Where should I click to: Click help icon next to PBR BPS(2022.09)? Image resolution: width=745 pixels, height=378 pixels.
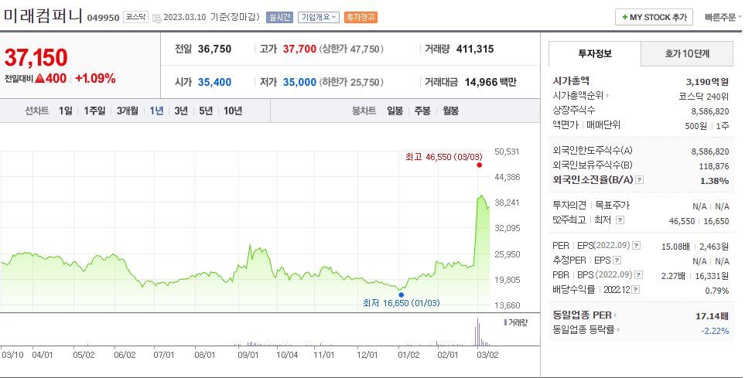click(x=639, y=275)
